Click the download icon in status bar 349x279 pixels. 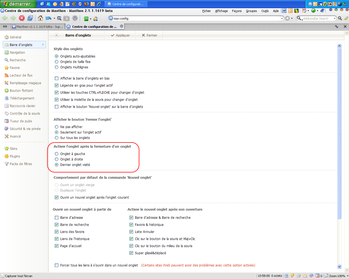click(286, 276)
